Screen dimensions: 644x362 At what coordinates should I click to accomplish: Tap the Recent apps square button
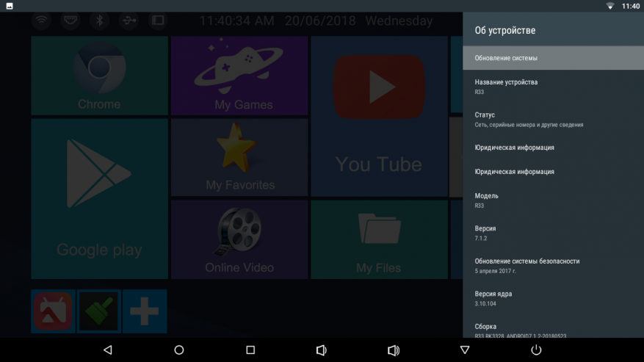coord(250,350)
